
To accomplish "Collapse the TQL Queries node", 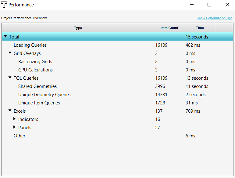I will point(10,78).
